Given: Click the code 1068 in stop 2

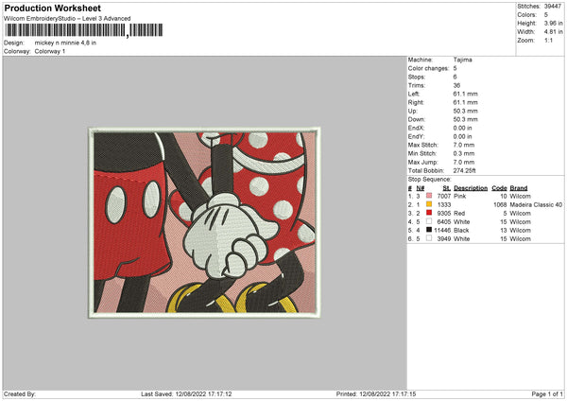Looking at the screenshot, I should coord(500,205).
